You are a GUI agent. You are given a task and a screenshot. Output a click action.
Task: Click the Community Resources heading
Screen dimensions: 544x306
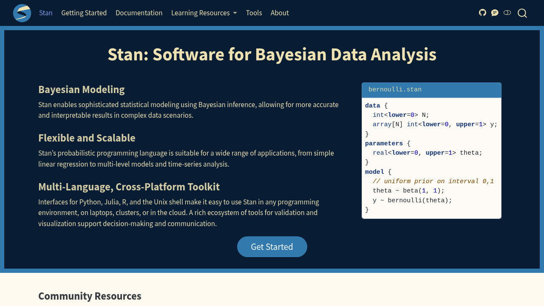tap(90, 296)
